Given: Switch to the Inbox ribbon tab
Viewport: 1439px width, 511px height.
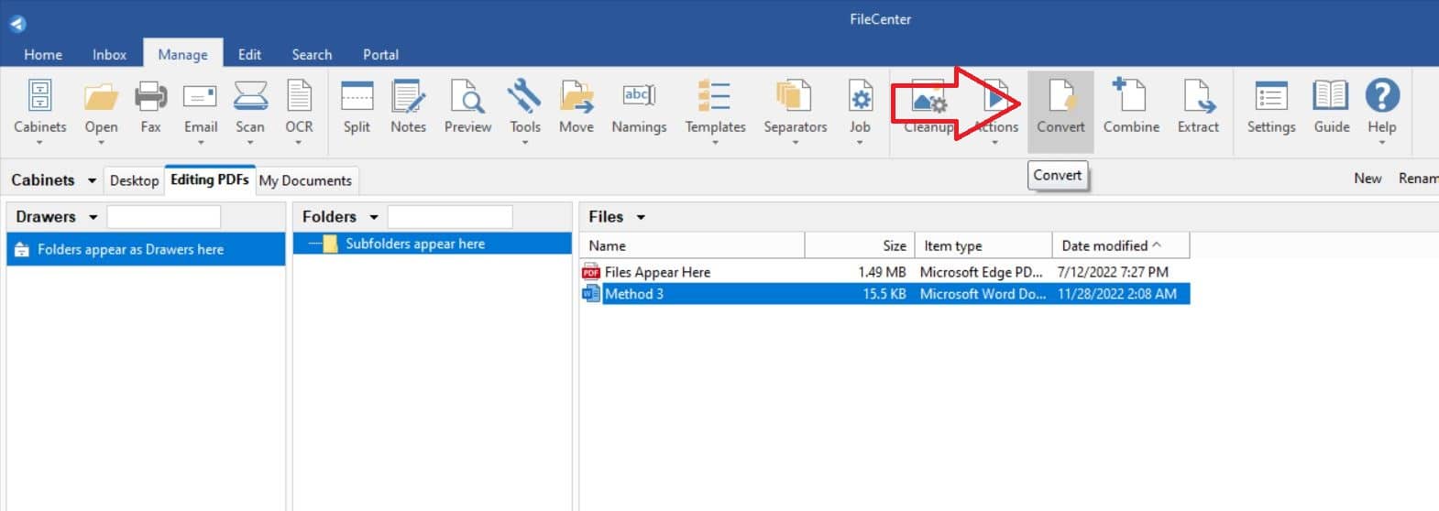Looking at the screenshot, I should tap(109, 55).
